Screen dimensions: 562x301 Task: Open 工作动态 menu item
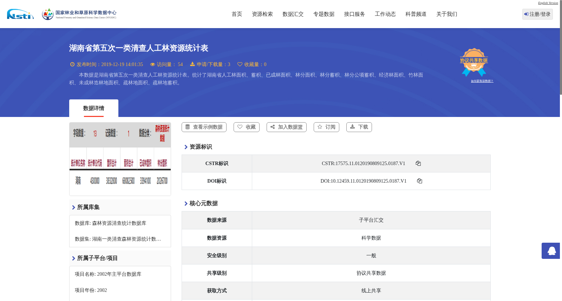(x=385, y=14)
